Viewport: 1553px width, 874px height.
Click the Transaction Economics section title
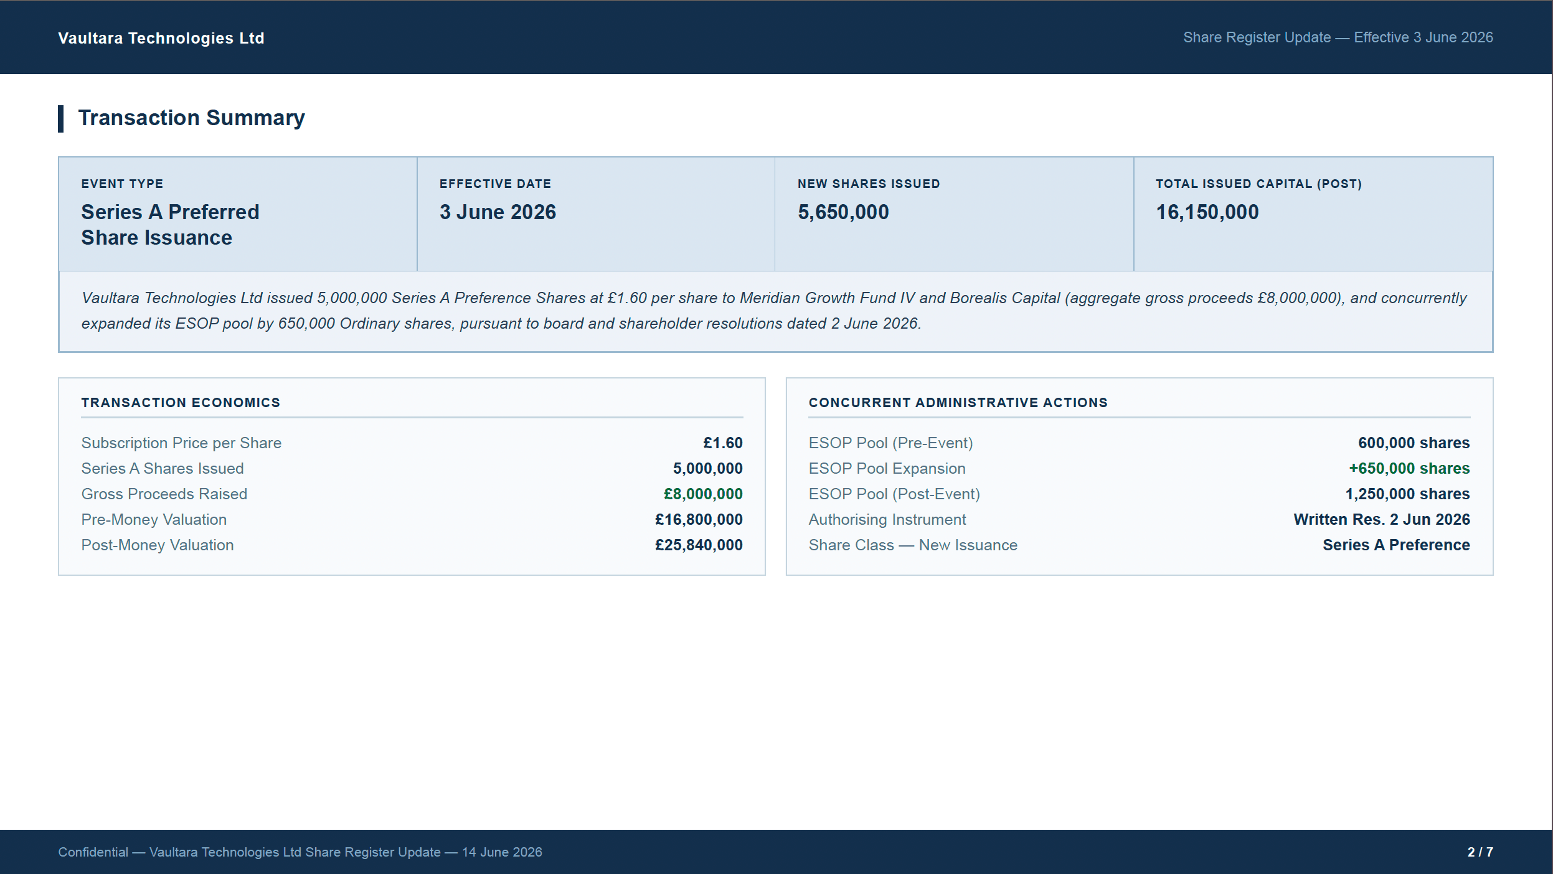(x=181, y=403)
